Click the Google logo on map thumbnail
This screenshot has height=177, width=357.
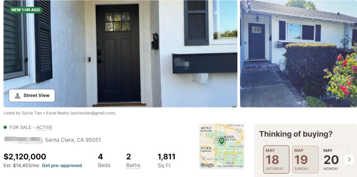[207, 165]
